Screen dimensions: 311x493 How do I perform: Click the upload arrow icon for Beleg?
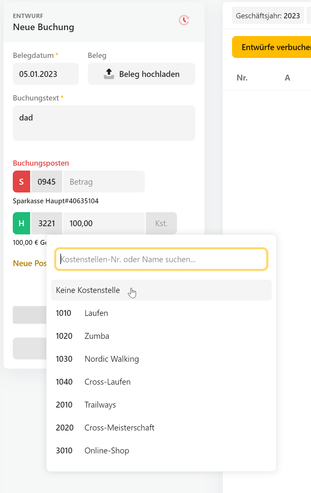109,74
